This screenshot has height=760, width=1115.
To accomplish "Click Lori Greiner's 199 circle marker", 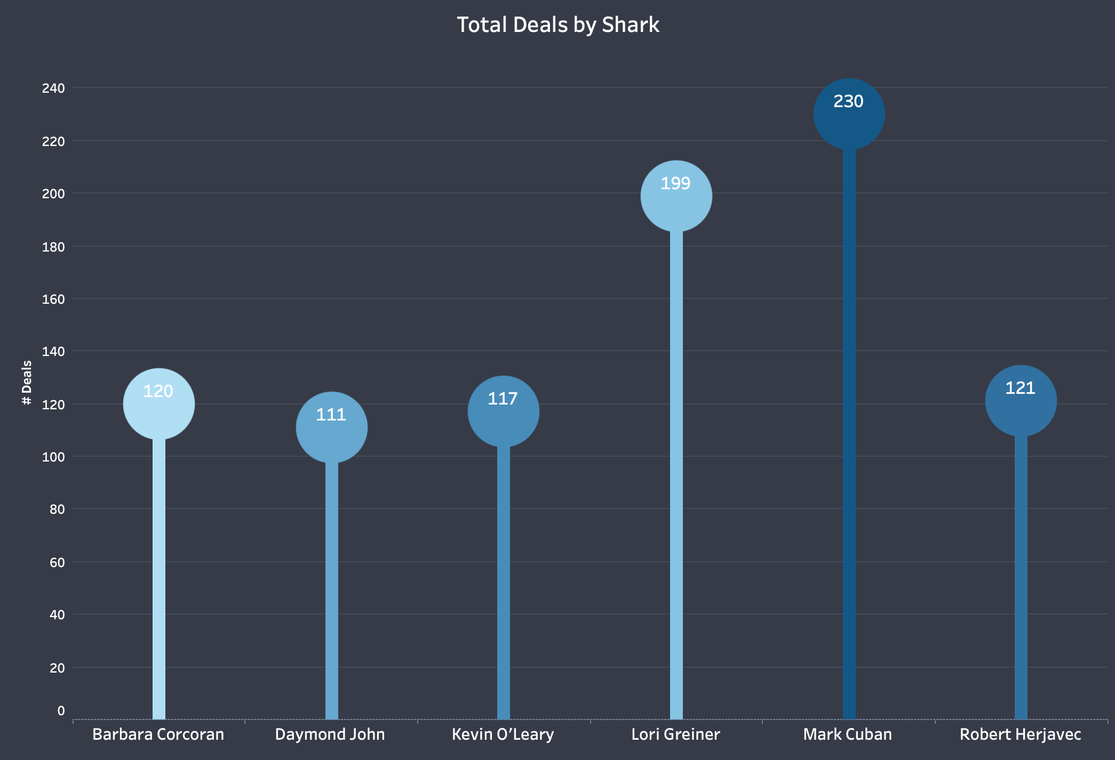I will 676,196.
